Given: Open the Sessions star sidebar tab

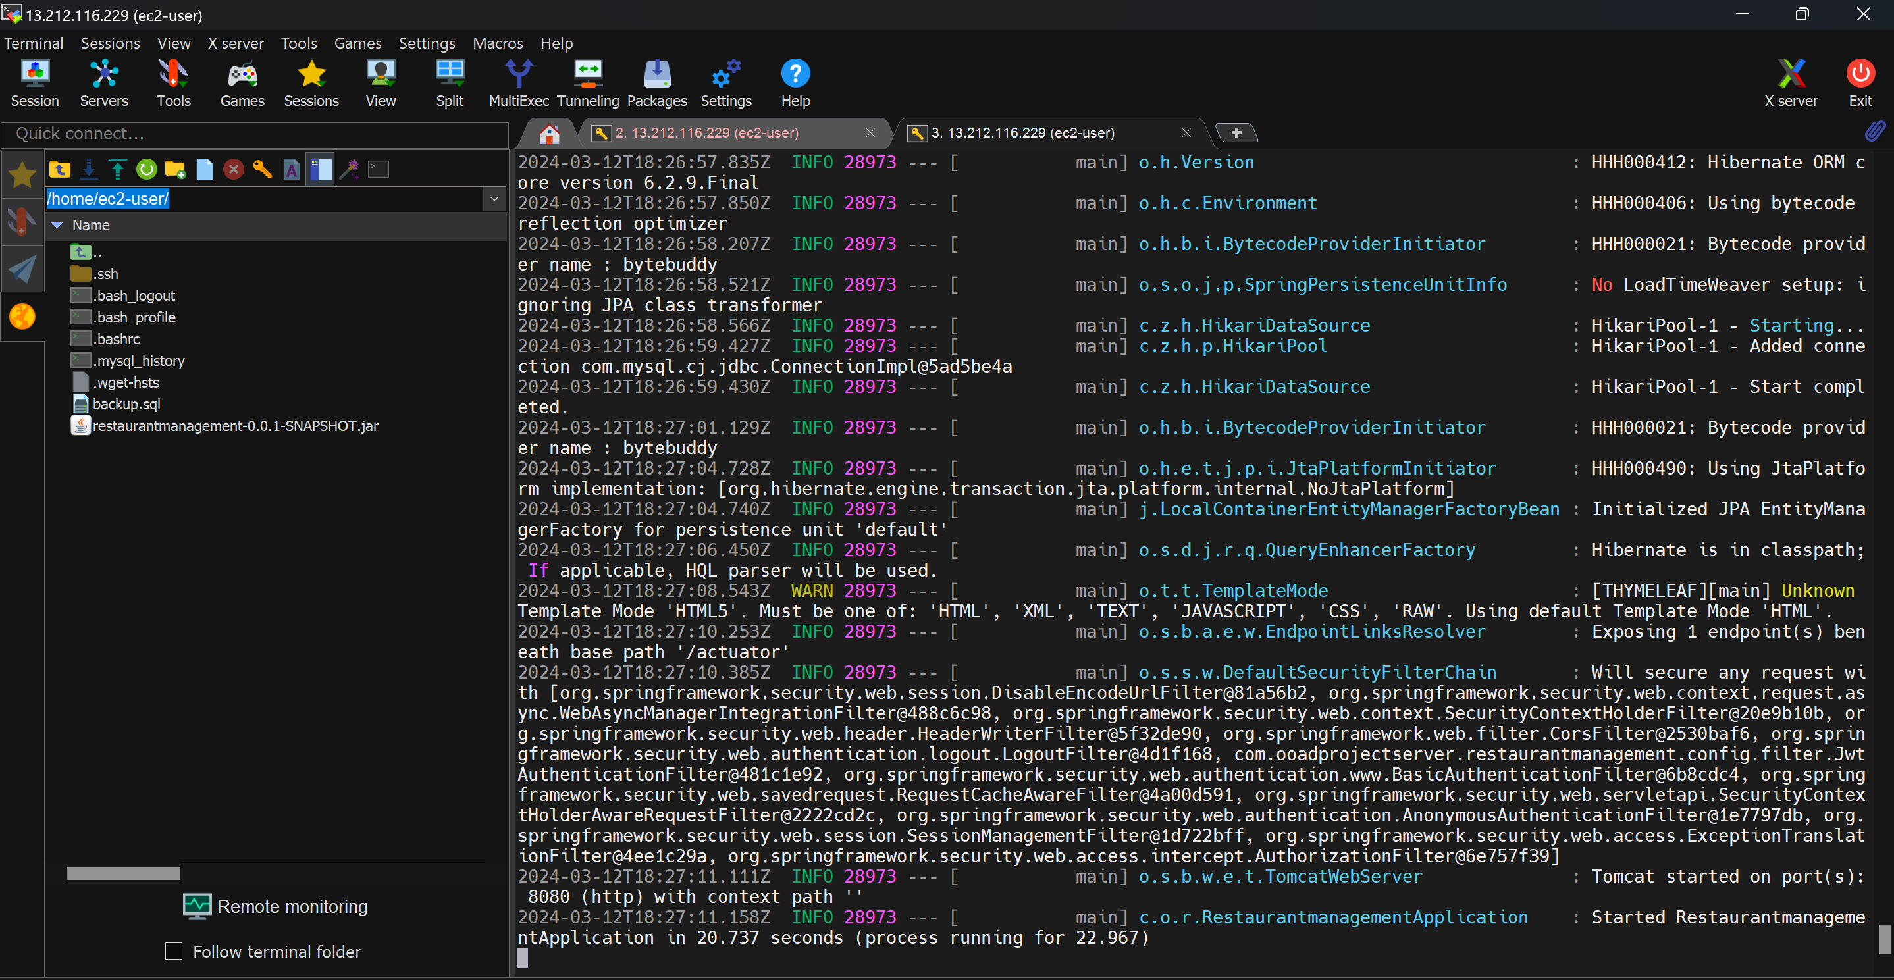Looking at the screenshot, I should [x=22, y=174].
